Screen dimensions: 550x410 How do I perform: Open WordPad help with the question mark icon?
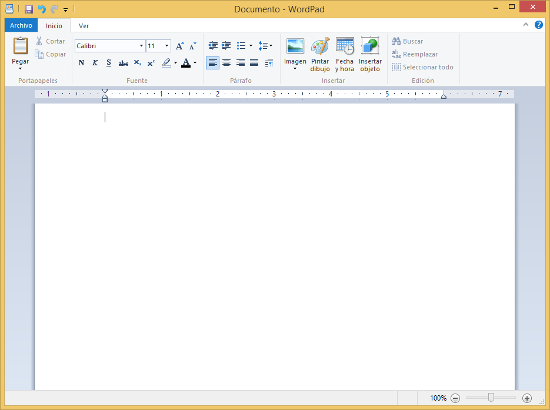[539, 25]
